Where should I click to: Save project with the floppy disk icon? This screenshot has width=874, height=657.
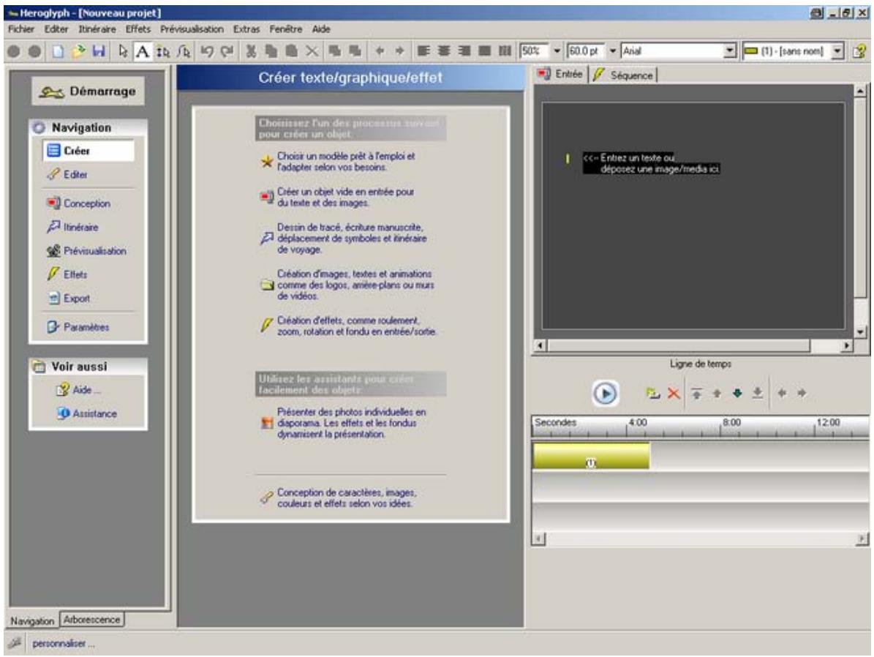(x=99, y=51)
